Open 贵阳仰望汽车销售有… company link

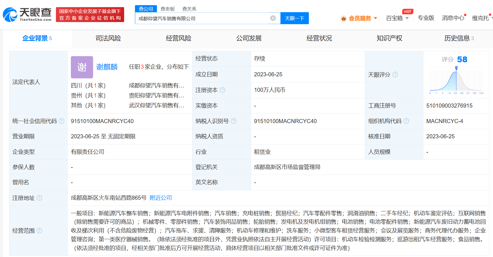[157, 95]
